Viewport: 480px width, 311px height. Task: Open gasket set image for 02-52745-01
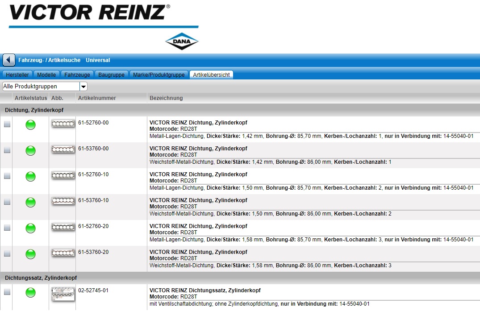pyautogui.click(x=63, y=295)
